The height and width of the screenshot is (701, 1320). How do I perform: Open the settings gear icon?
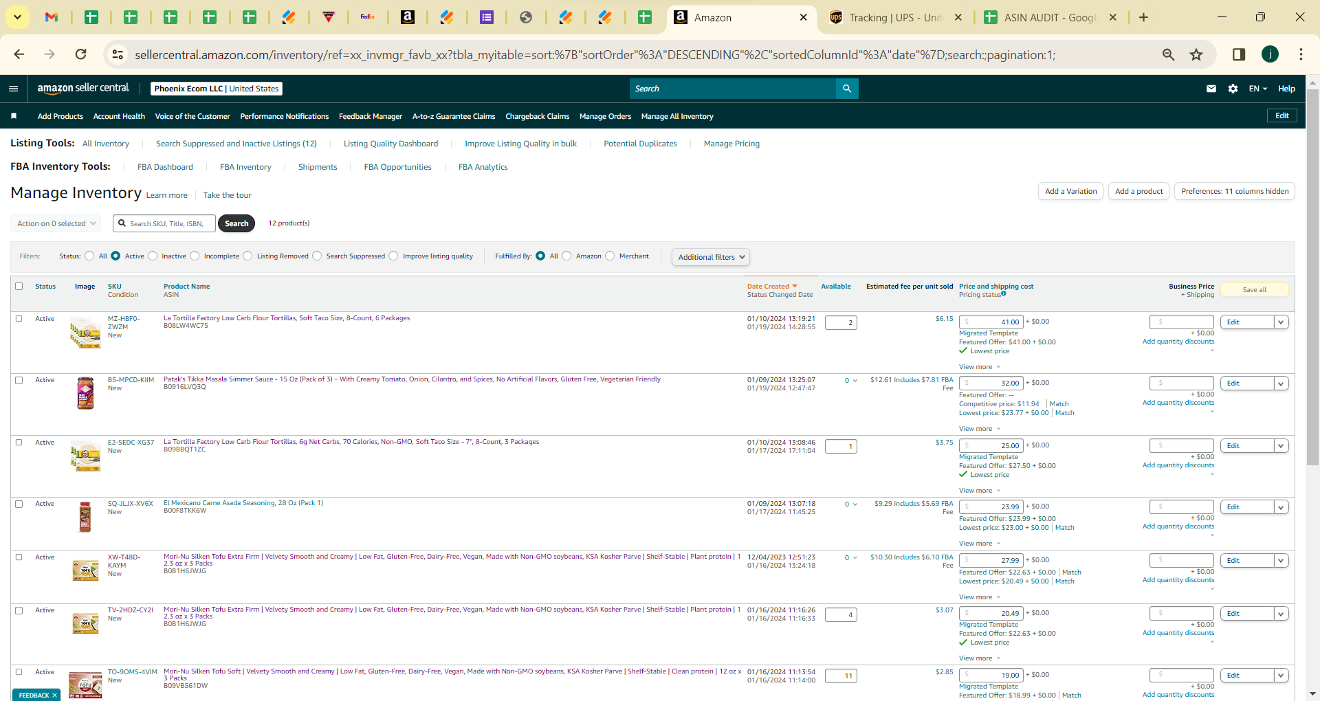tap(1233, 89)
